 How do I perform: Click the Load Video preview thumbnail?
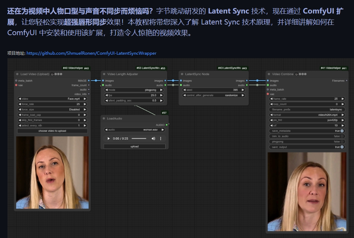pos(52,172)
